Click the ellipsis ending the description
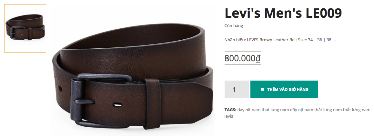374x136 pixels. 334,40
